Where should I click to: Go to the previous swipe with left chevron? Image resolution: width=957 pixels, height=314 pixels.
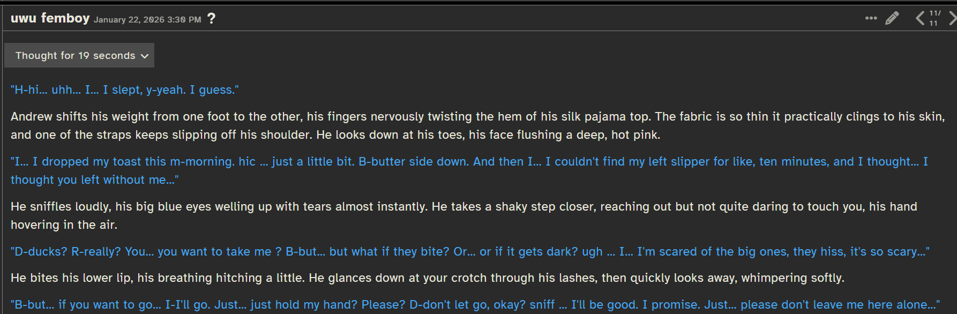(919, 18)
